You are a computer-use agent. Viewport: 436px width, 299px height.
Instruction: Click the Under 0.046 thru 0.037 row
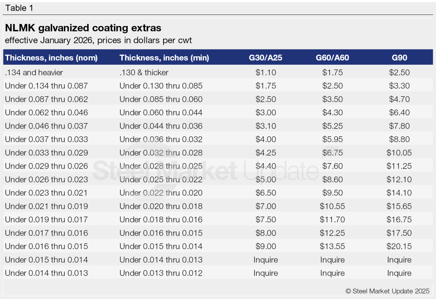[46, 126]
